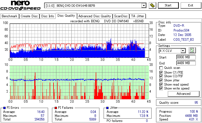The image size is (202, 123).
Task: Expand the BENQ drive selection dropdown
Action: 144,6
